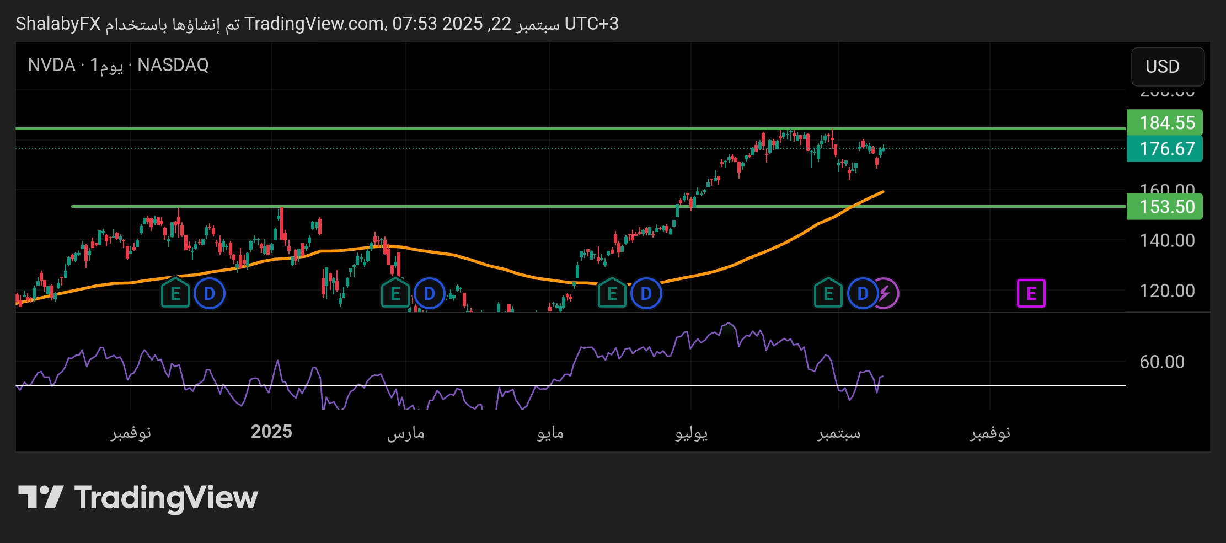Click the 2025 year label on time axis
1226x543 pixels.
271,431
